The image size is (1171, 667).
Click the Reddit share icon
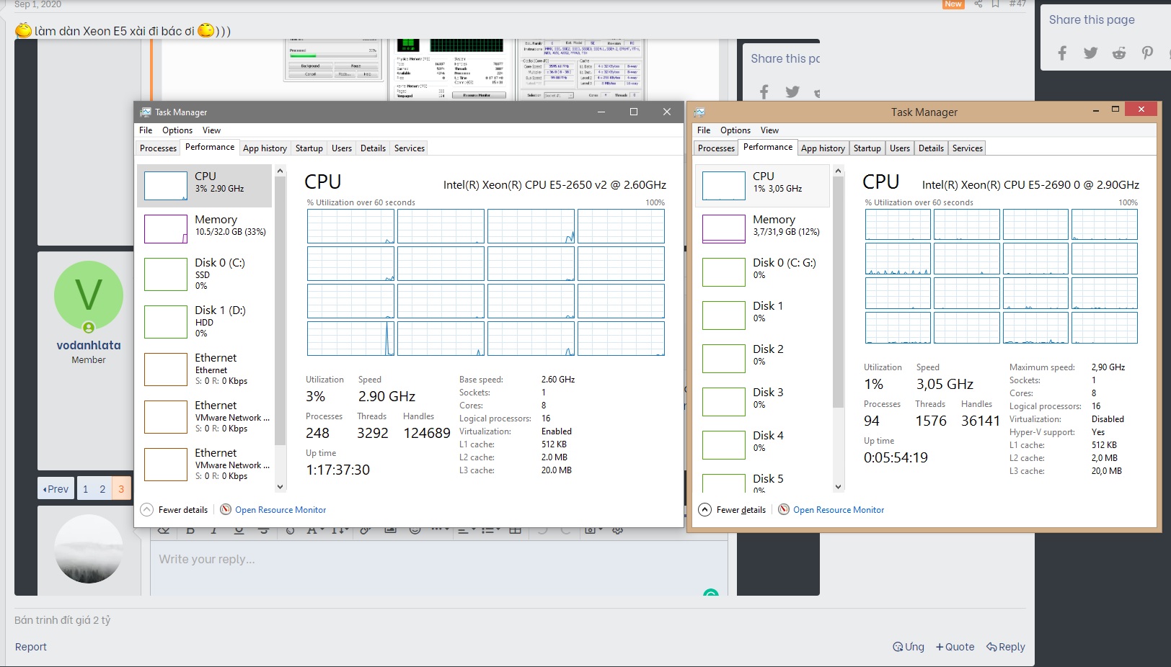point(1119,53)
